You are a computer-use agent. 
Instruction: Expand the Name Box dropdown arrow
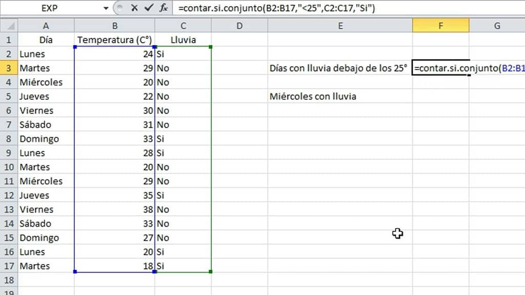click(106, 8)
